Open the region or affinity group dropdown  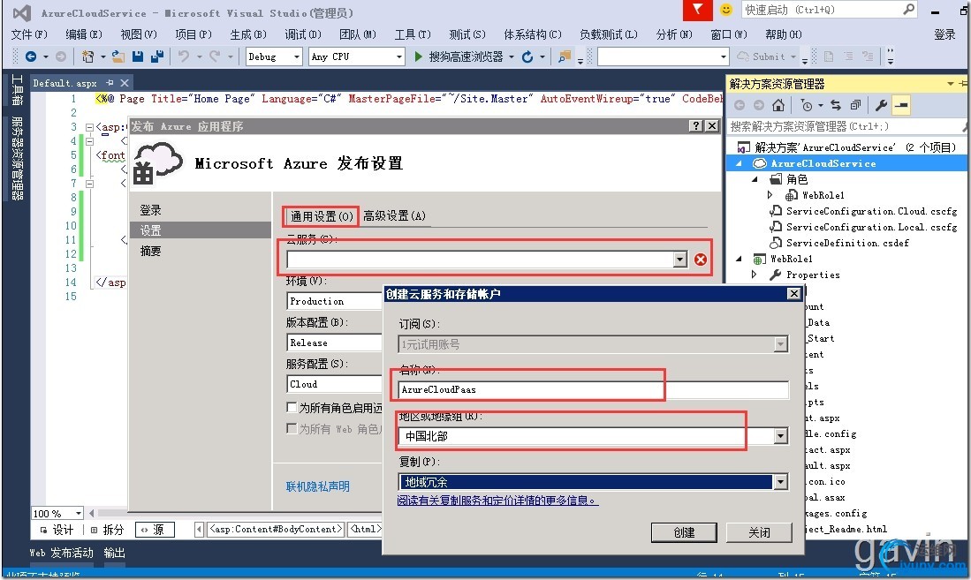click(x=780, y=436)
